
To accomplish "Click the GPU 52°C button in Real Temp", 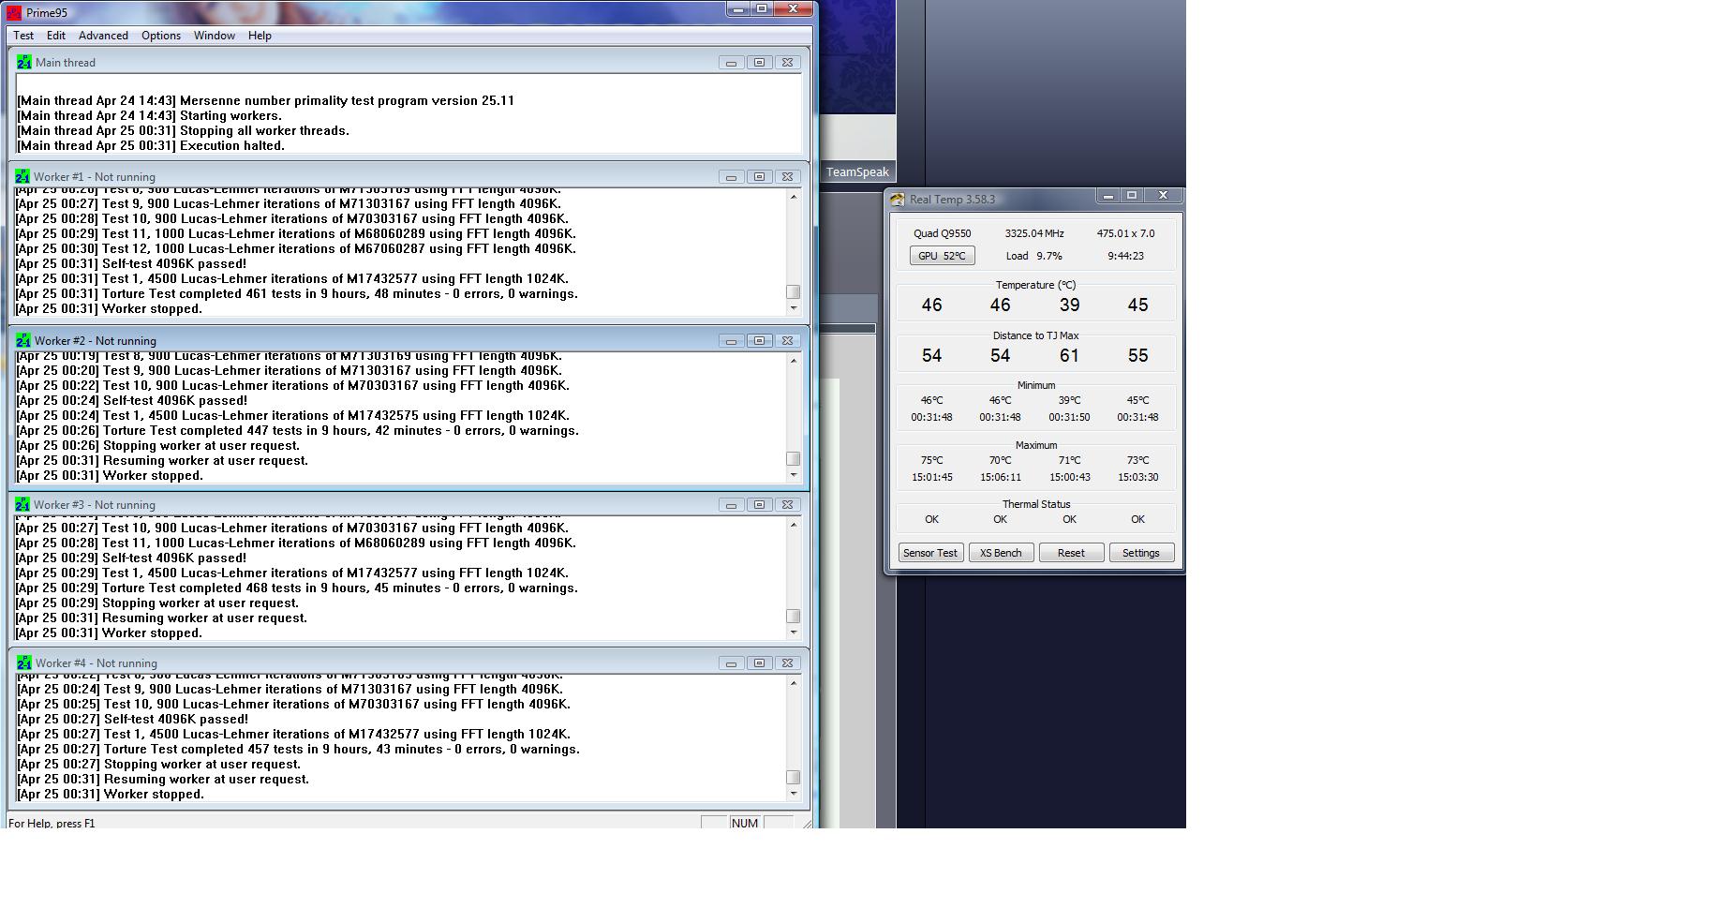I will click(x=942, y=256).
